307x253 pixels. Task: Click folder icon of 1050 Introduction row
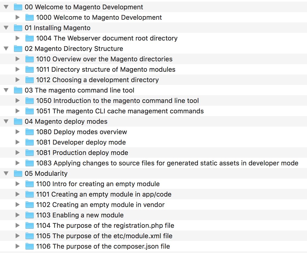coord(30,100)
